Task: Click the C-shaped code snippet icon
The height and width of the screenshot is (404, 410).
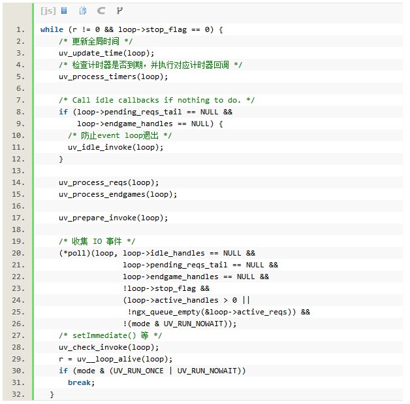Action: point(101,10)
